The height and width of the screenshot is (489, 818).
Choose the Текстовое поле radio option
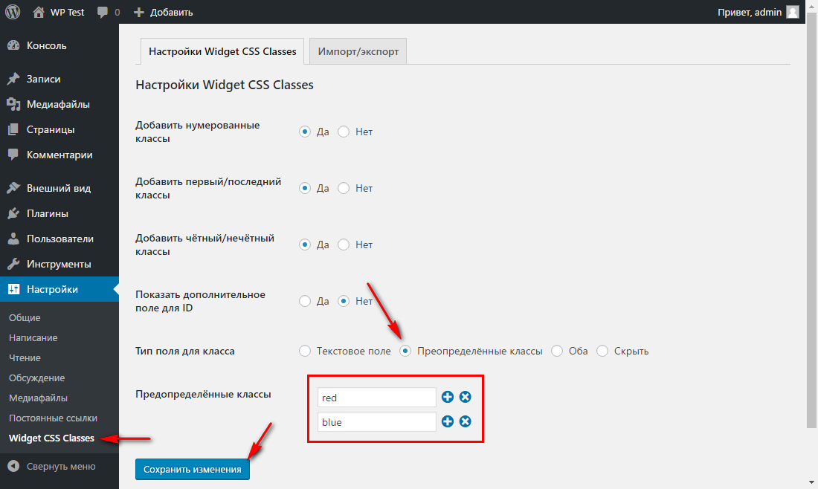304,351
